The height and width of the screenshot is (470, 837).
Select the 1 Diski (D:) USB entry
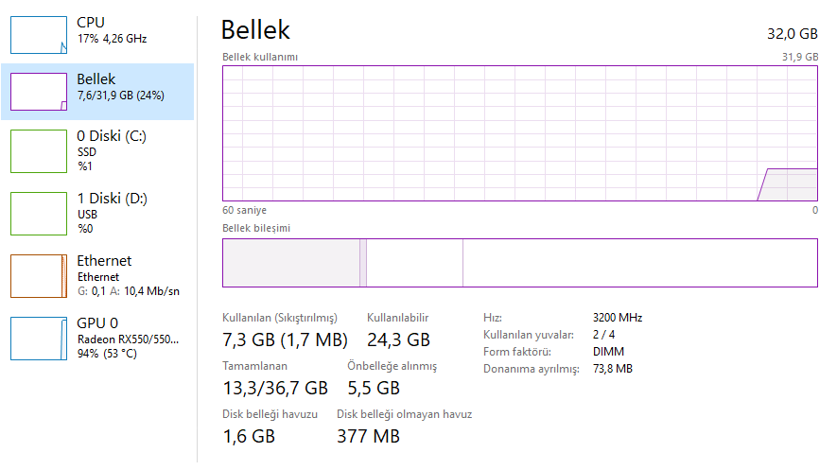(112, 213)
